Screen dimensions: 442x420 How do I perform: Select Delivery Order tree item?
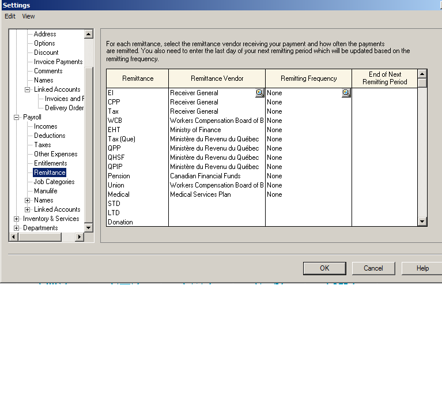pyautogui.click(x=65, y=108)
